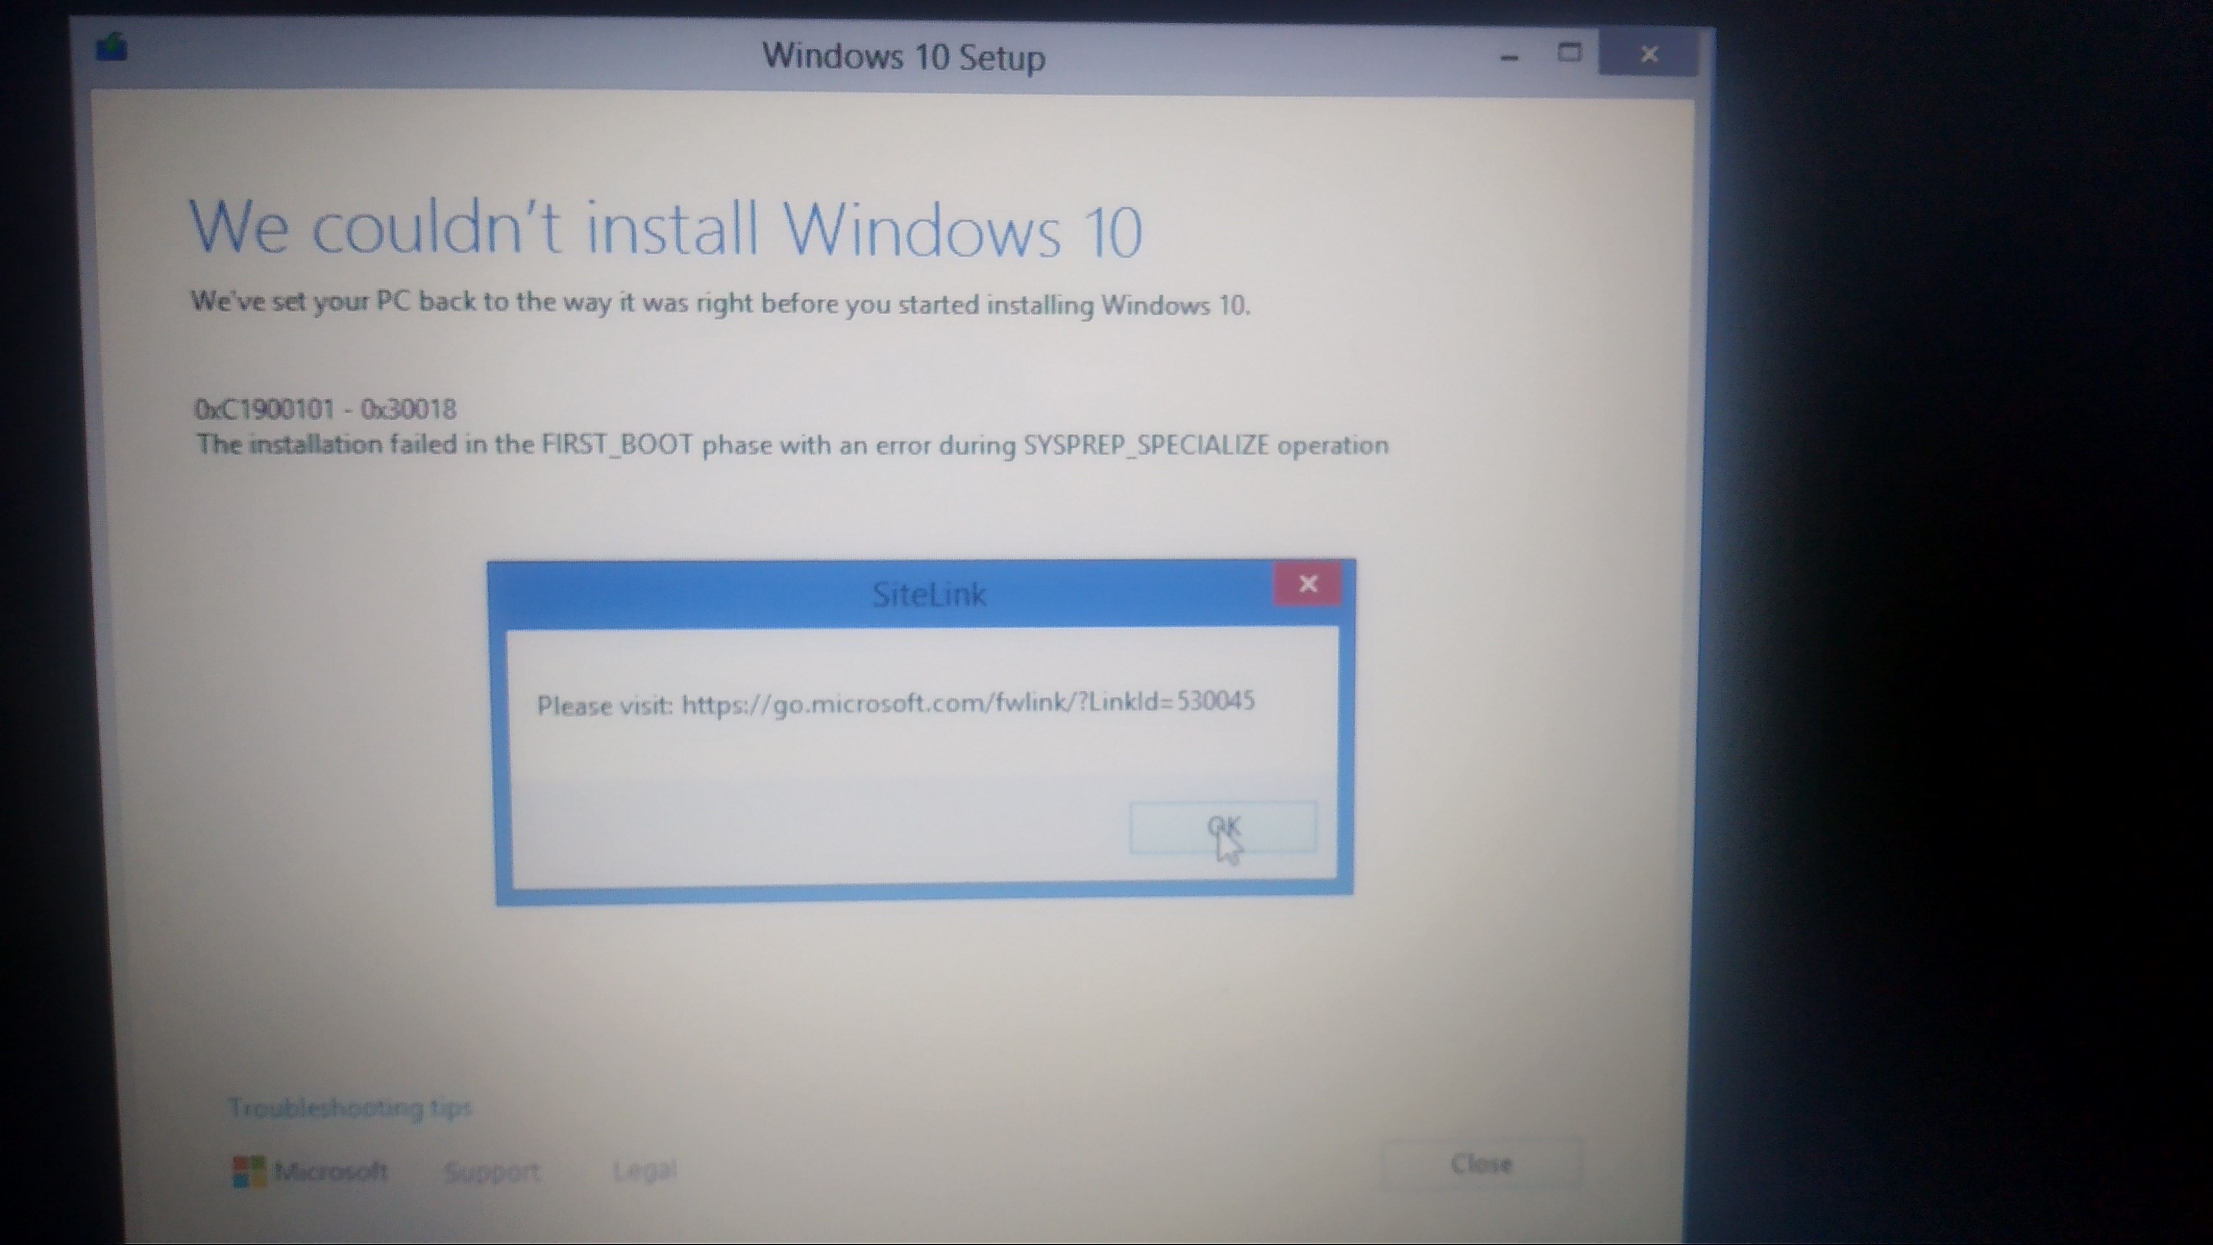The width and height of the screenshot is (2213, 1245).
Task: Maximize the Windows 10 Setup window
Action: (1570, 53)
